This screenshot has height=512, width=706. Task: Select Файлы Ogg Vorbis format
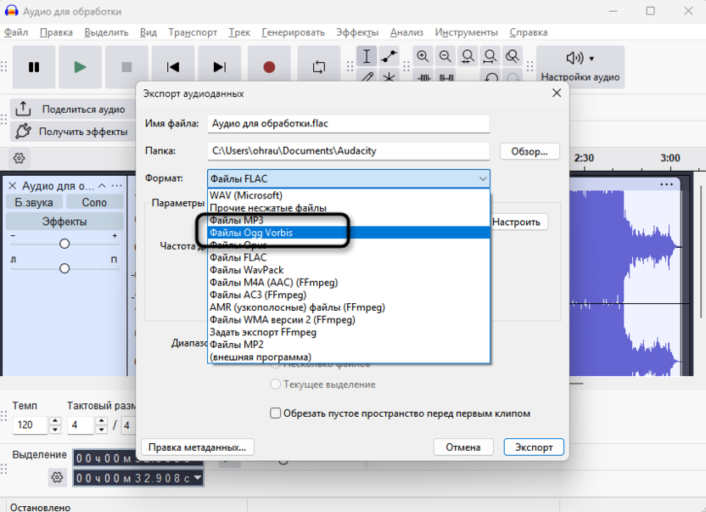pos(349,233)
